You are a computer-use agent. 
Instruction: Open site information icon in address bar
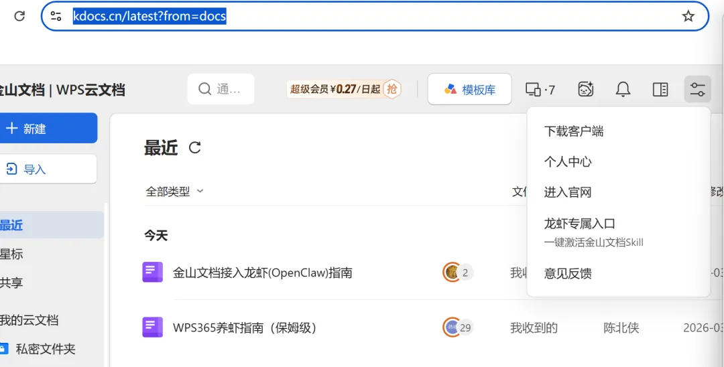coord(56,17)
